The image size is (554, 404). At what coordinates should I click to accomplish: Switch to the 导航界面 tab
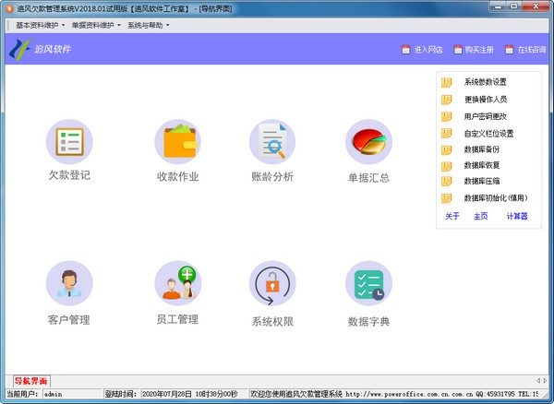coord(31,381)
